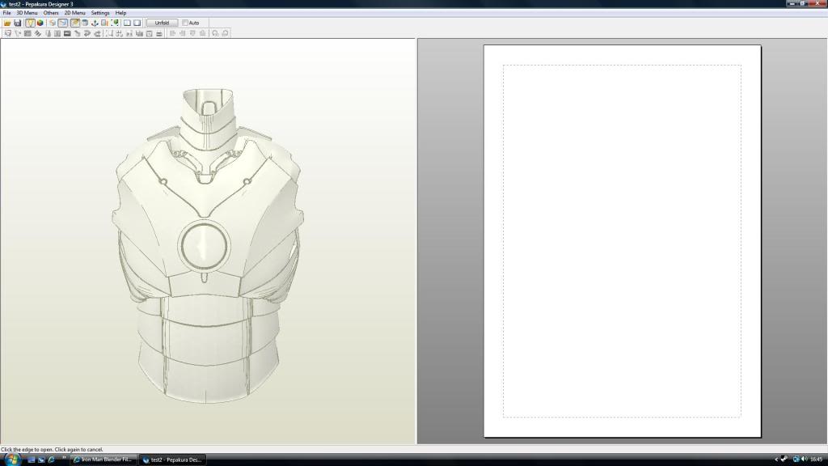Click the colorful texture sphere icon
This screenshot has width=828, height=466.
pos(40,23)
